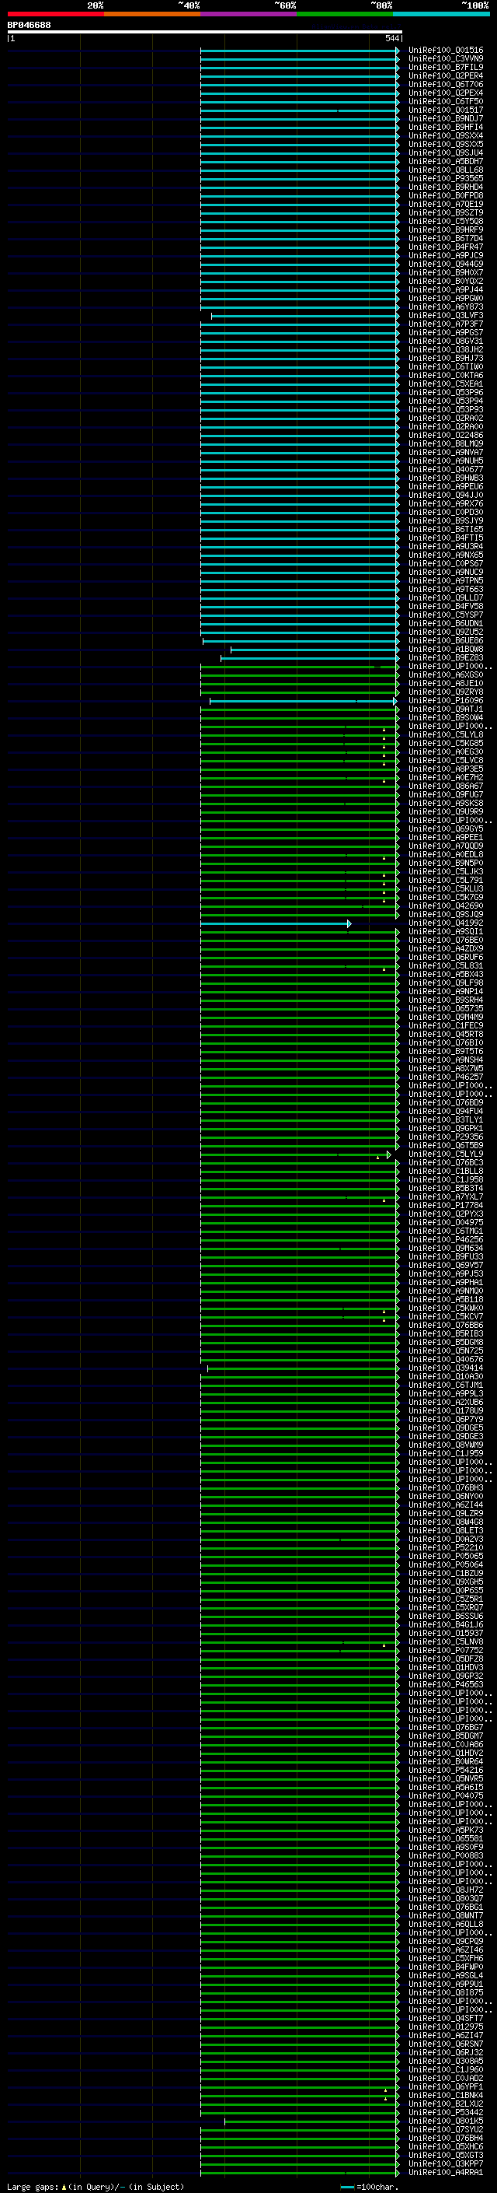Click the red 20% identity legend segment
The height and width of the screenshot is (2193, 497).
(x=55, y=14)
